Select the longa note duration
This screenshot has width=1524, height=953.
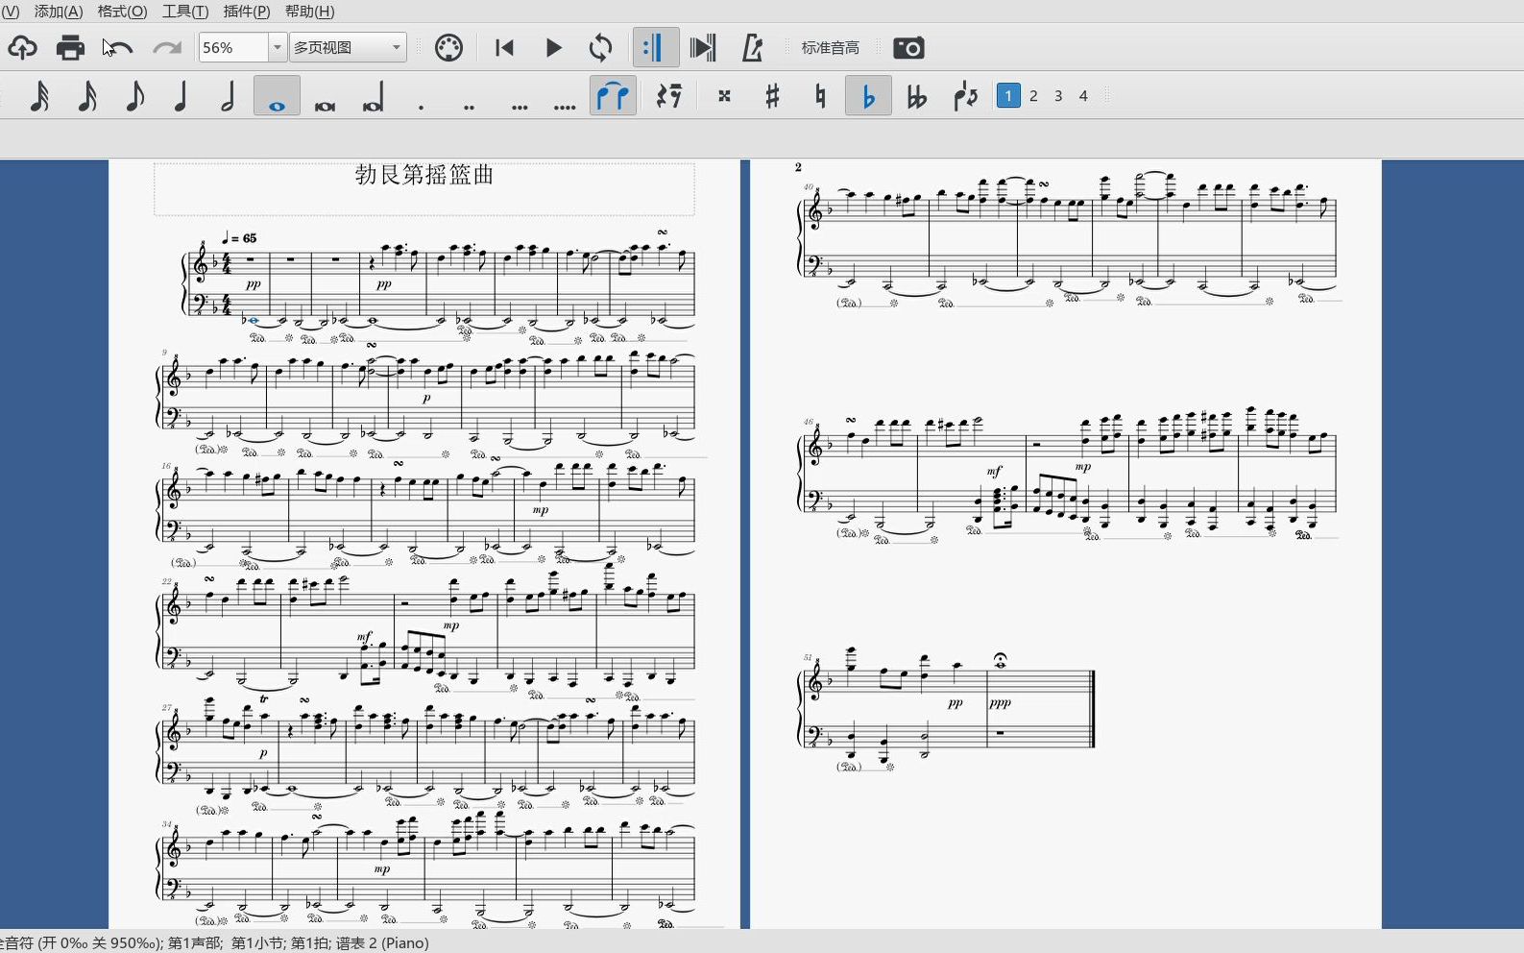pos(374,97)
